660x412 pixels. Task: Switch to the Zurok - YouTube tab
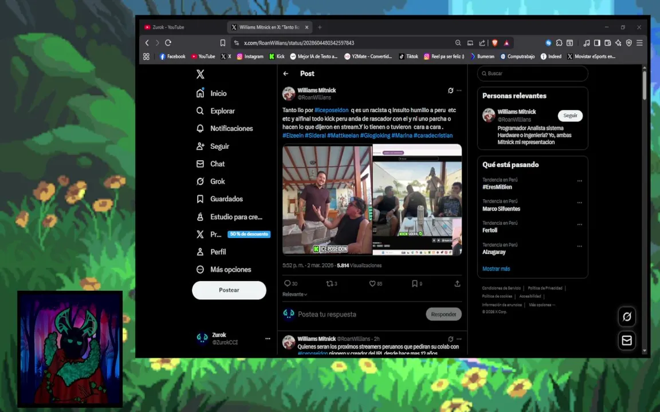click(x=183, y=27)
